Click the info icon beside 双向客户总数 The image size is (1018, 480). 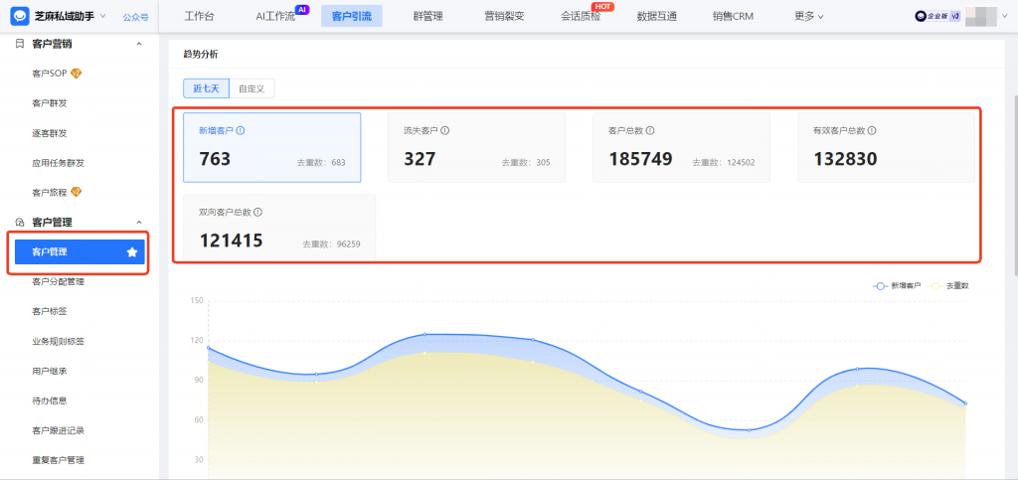tap(257, 212)
